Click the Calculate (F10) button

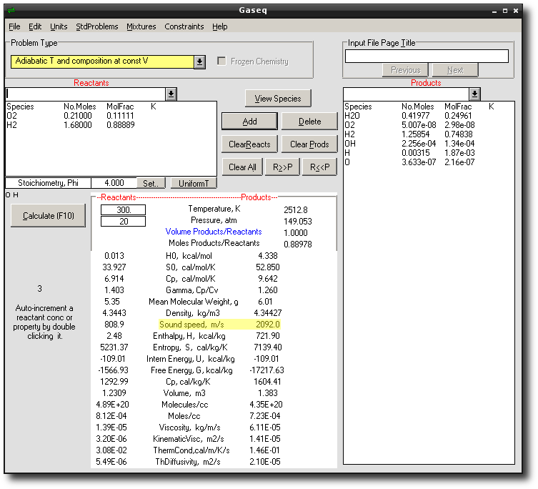pyautogui.click(x=49, y=216)
